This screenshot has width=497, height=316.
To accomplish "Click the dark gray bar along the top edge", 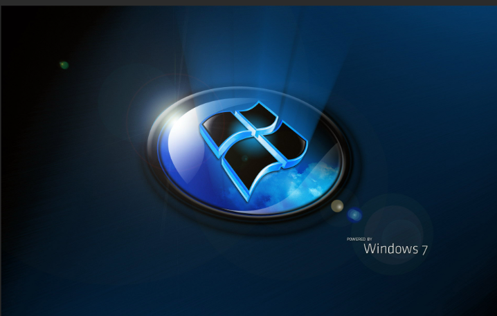I will pyautogui.click(x=248, y=3).
